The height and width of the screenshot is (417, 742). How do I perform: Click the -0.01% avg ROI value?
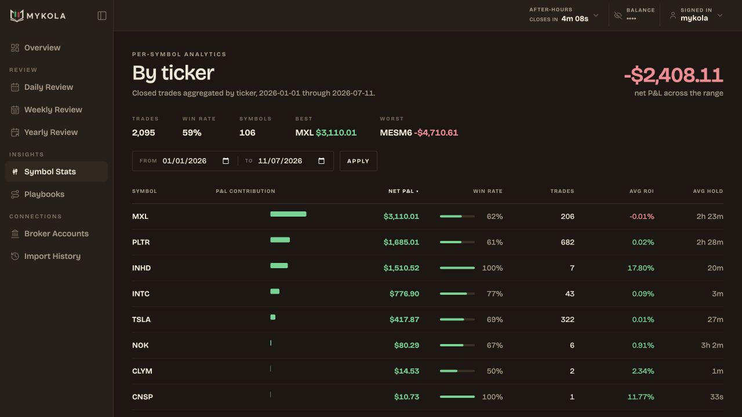coord(642,217)
